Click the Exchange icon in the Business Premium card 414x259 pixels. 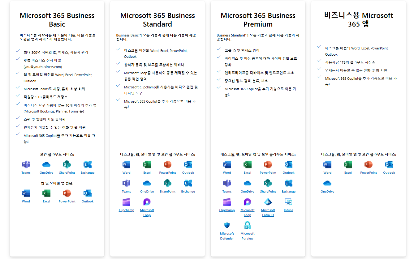click(x=289, y=183)
